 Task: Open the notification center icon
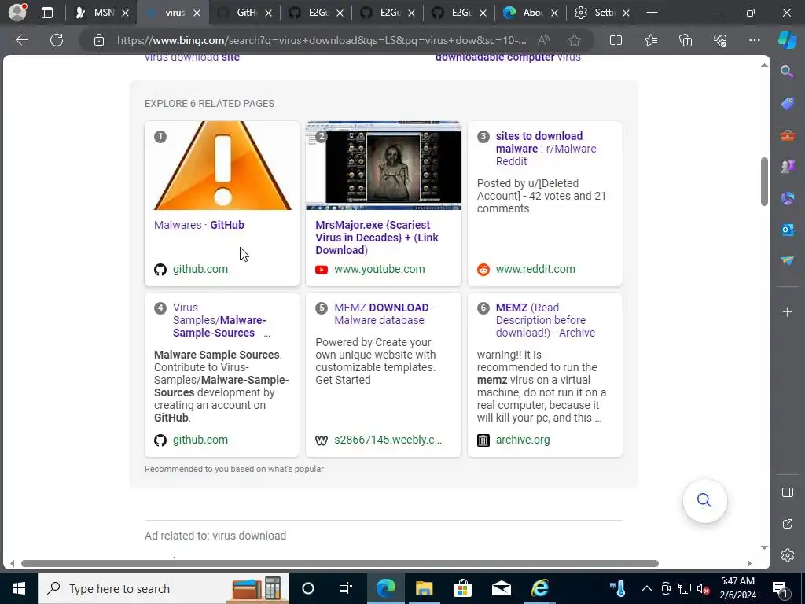pos(780,588)
